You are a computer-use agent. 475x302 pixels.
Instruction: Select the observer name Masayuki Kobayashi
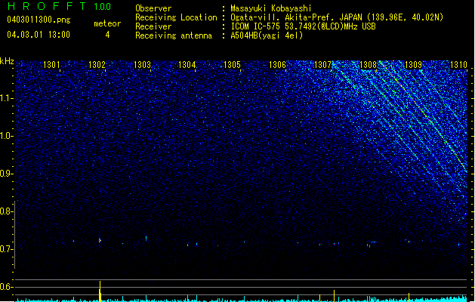271,8
